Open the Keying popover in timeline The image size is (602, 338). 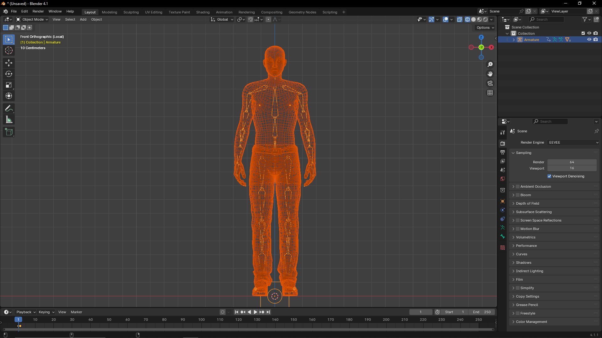(x=46, y=312)
